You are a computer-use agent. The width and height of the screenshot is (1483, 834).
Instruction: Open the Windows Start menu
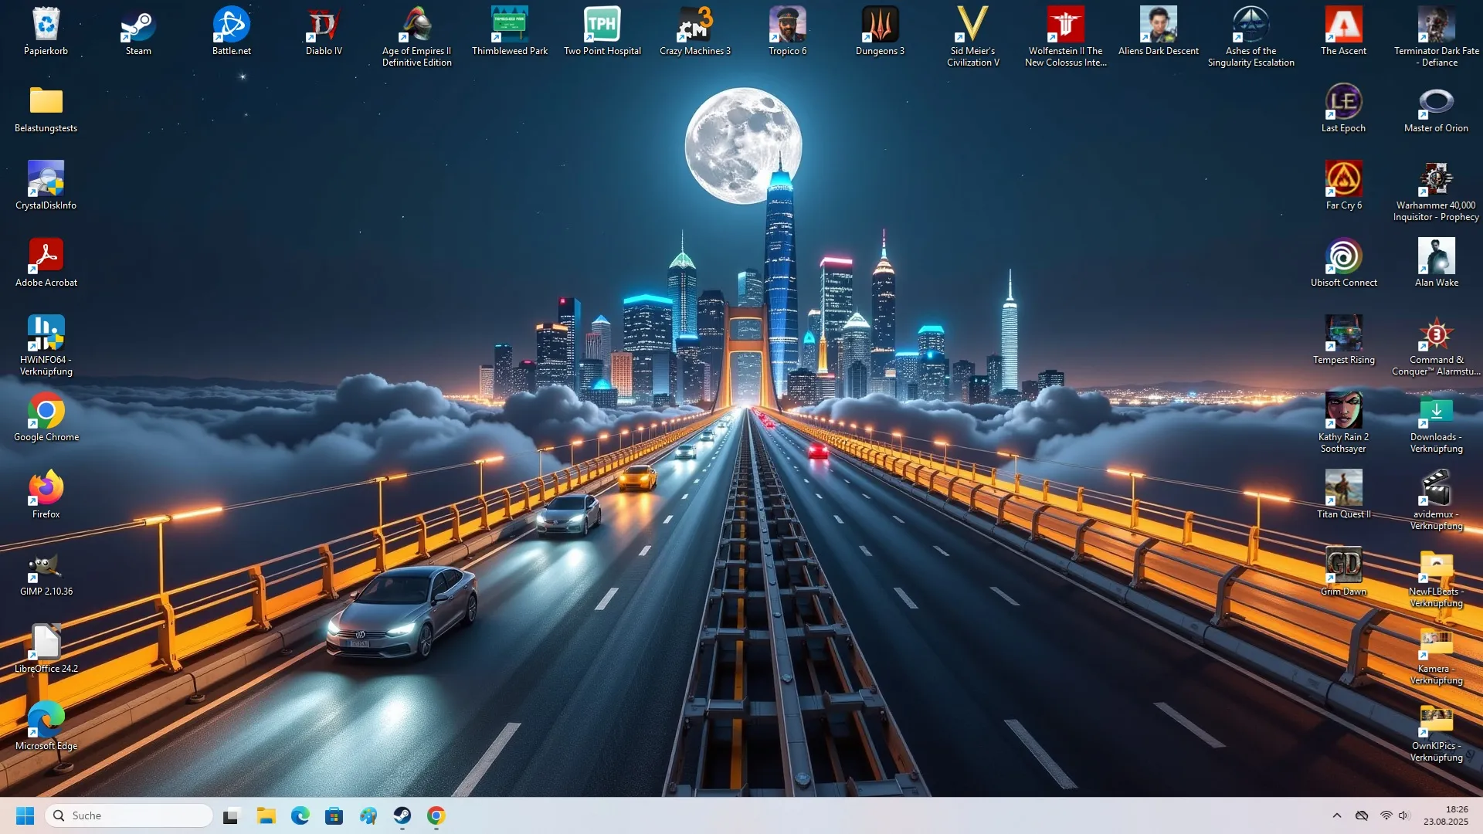coord(25,815)
